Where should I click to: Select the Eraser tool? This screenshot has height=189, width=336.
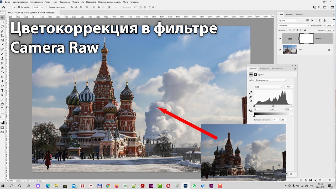(2, 68)
